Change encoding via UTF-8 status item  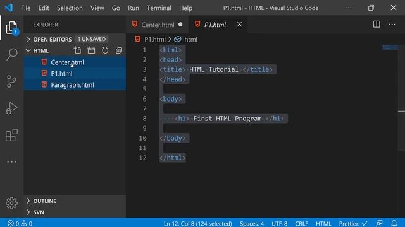point(279,223)
